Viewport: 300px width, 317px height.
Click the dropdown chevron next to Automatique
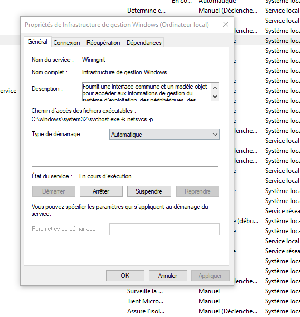click(215, 135)
